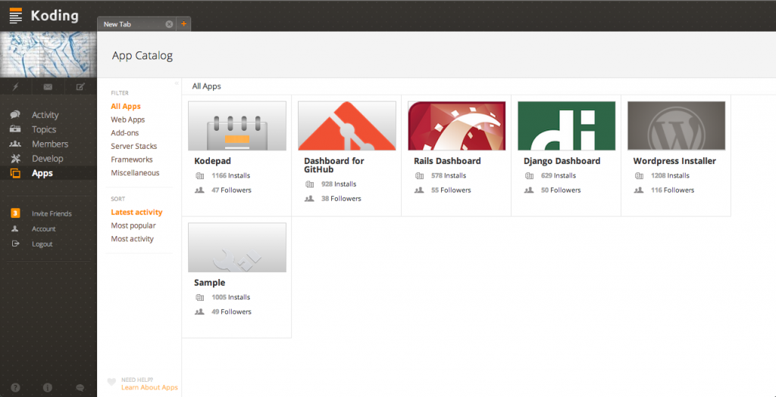Click the Account person icon
The height and width of the screenshot is (397, 776).
pos(15,228)
